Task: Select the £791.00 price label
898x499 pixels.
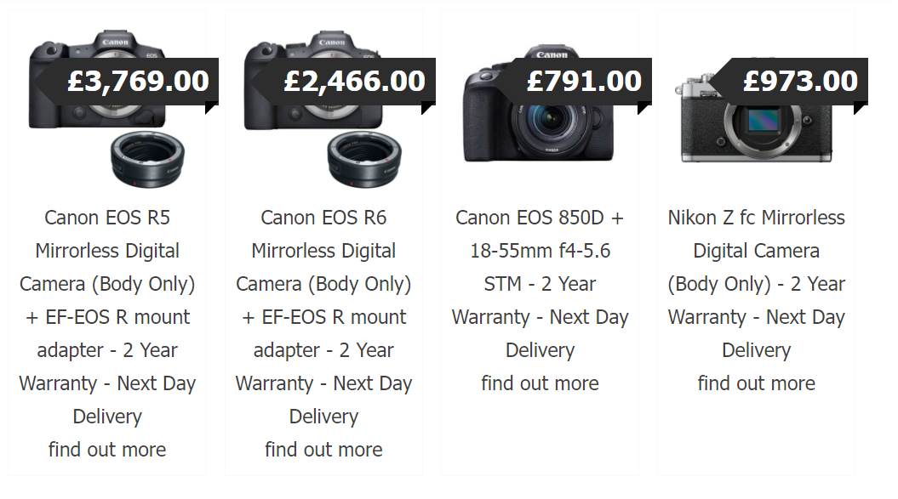Action: coord(584,82)
